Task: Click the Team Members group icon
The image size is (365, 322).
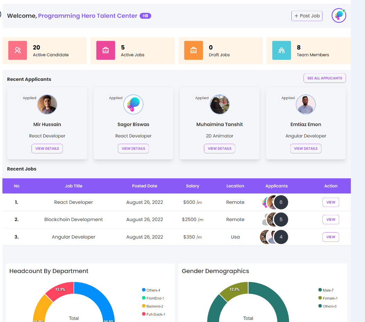Action: pyautogui.click(x=281, y=50)
